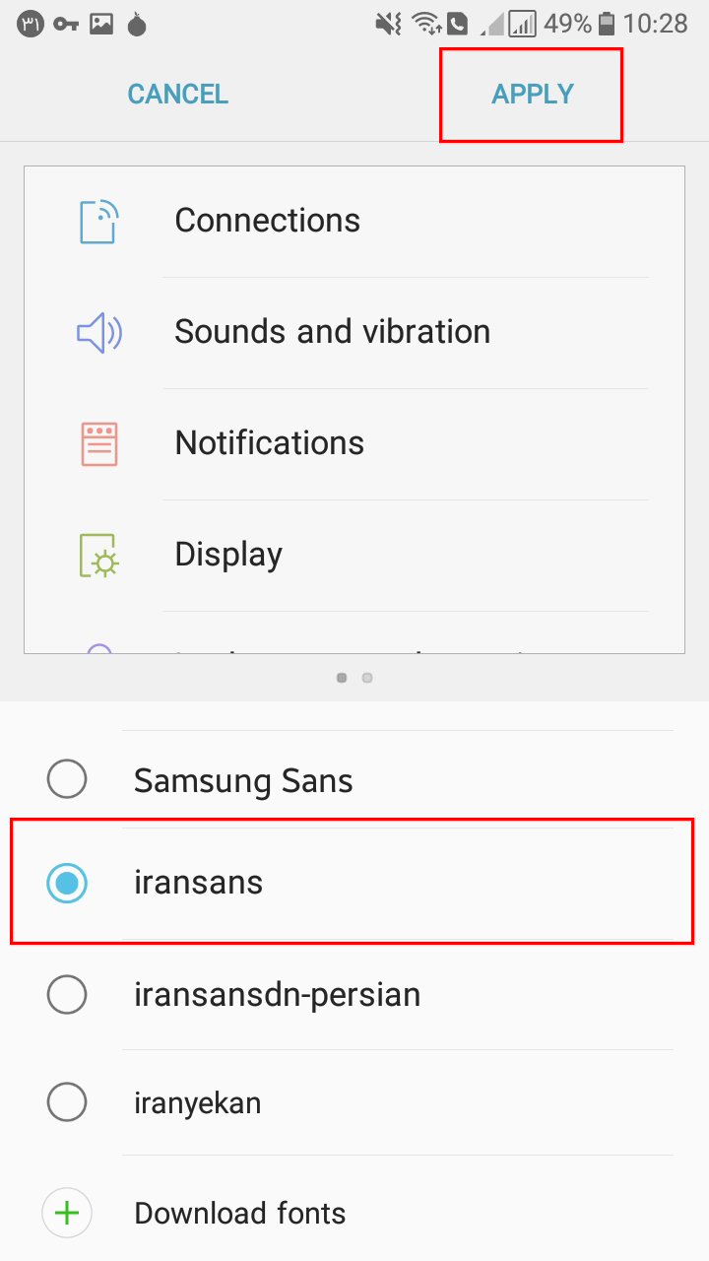Tap the Connections icon in preview
Image resolution: width=709 pixels, height=1261 pixels.
tap(98, 222)
